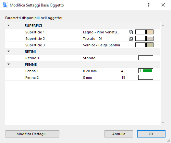Image resolution: width=171 pixels, height=143 pixels.
Task: Confirm with the OK button
Action: [x=151, y=134]
